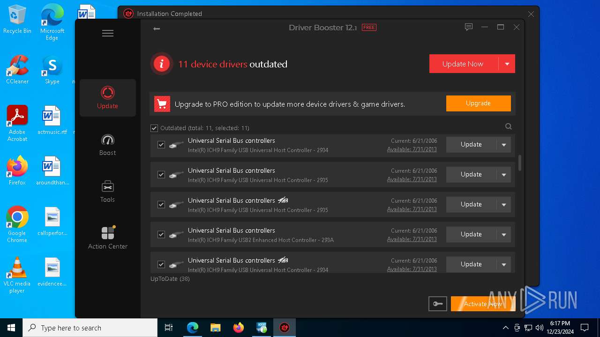Screen dimensions: 600x337
Task: Open Firefox desktop shortcut
Action: click(x=17, y=171)
